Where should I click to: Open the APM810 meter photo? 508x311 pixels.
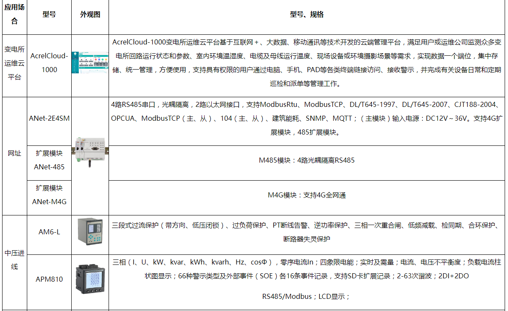[90, 279]
